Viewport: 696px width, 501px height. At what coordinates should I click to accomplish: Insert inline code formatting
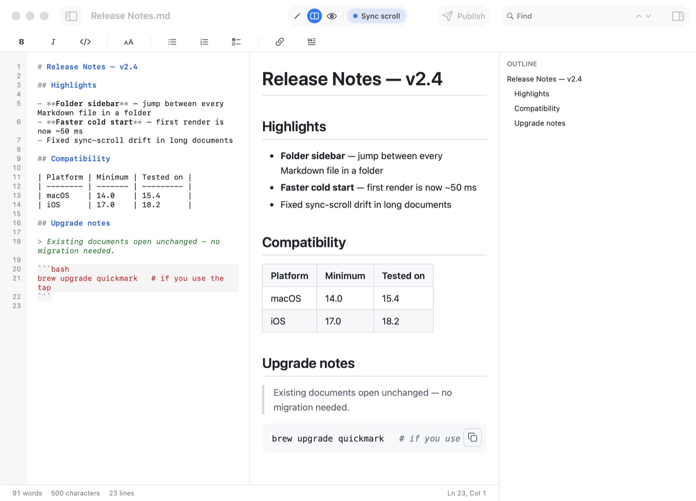click(85, 42)
